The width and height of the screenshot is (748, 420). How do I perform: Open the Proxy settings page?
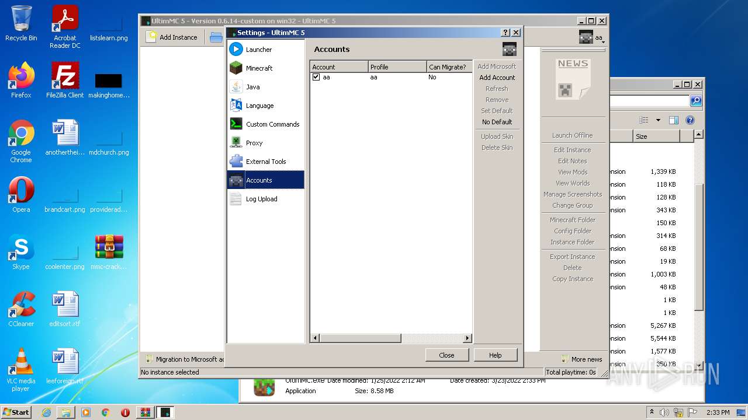pos(265,143)
